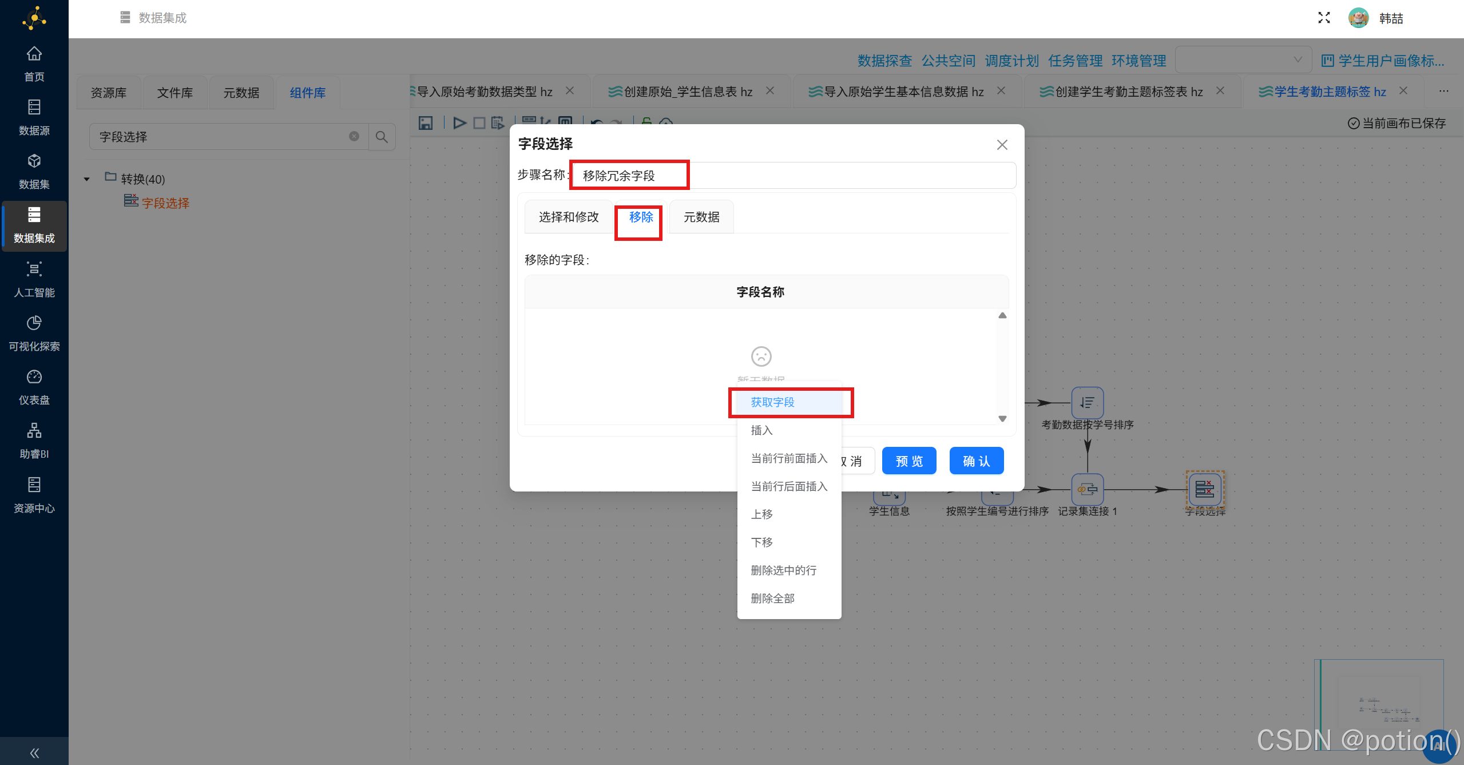Open the 数据集 cube icon in the sidebar
The height and width of the screenshot is (765, 1464).
(x=34, y=161)
